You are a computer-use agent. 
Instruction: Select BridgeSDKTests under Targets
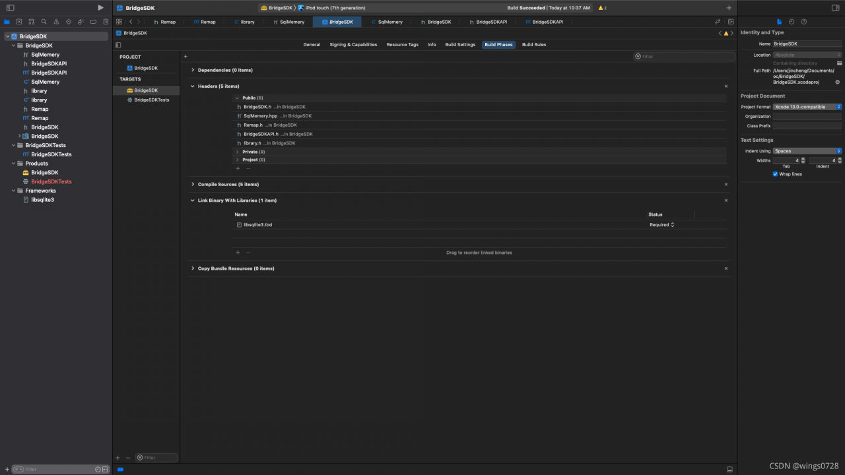(x=151, y=100)
